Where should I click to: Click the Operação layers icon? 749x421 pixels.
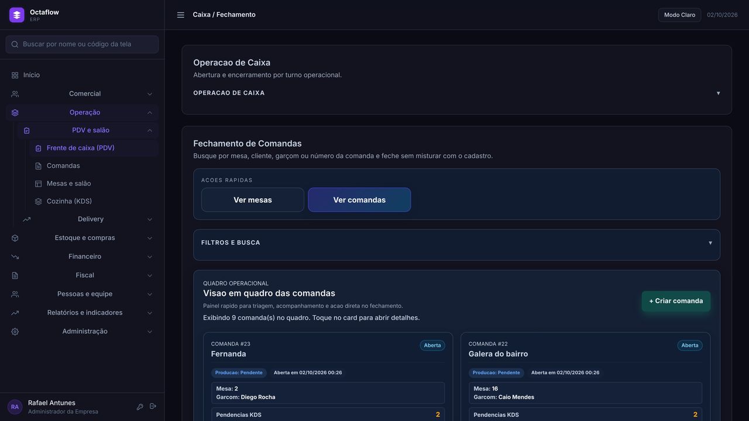point(15,113)
